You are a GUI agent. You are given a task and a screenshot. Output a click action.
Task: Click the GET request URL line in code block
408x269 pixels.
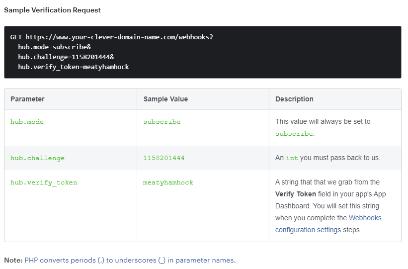tap(112, 37)
